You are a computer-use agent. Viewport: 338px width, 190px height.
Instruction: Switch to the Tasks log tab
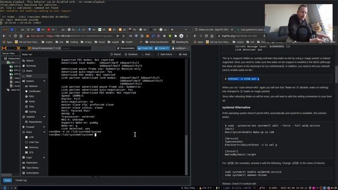pos(7,180)
